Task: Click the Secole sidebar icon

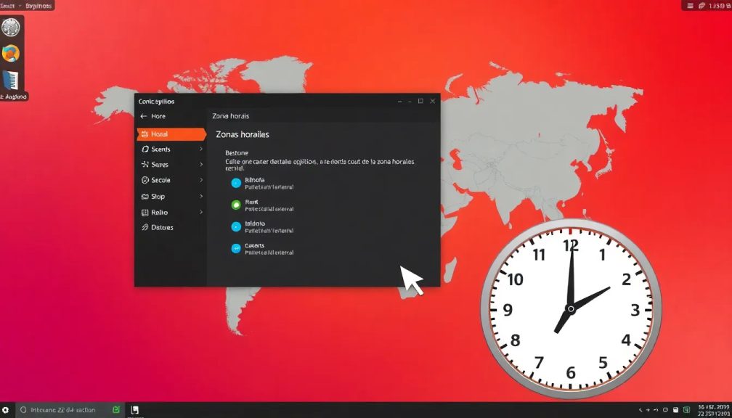Action: (145, 180)
